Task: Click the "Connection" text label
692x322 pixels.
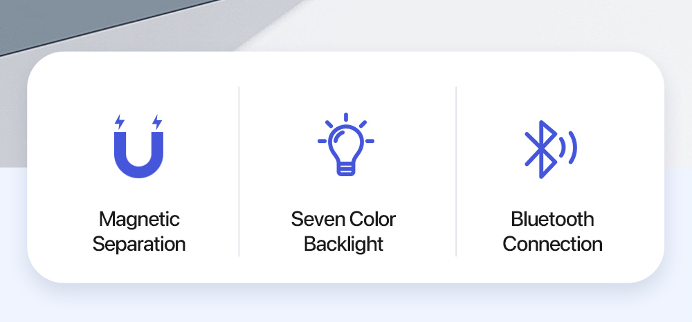Action: (552, 244)
